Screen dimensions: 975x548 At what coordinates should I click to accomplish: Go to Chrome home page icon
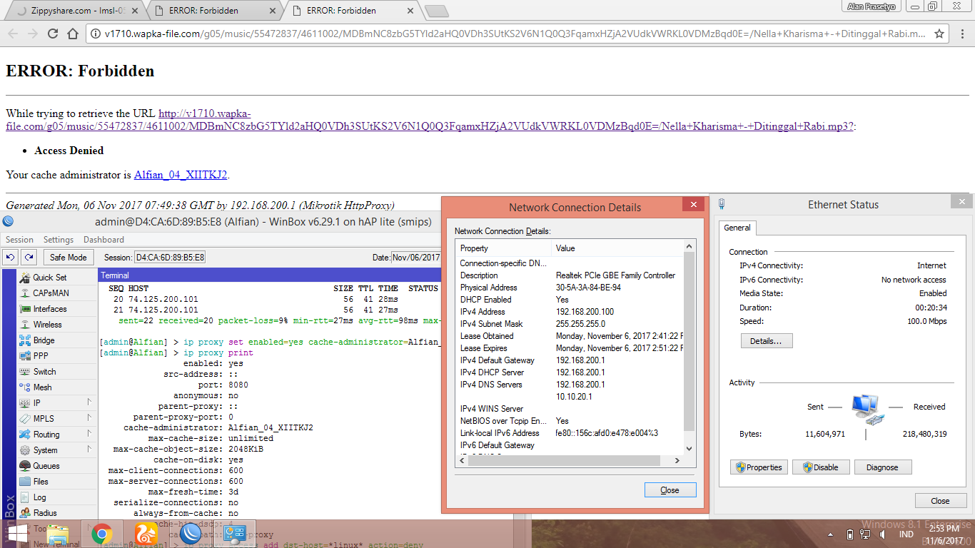click(x=72, y=34)
